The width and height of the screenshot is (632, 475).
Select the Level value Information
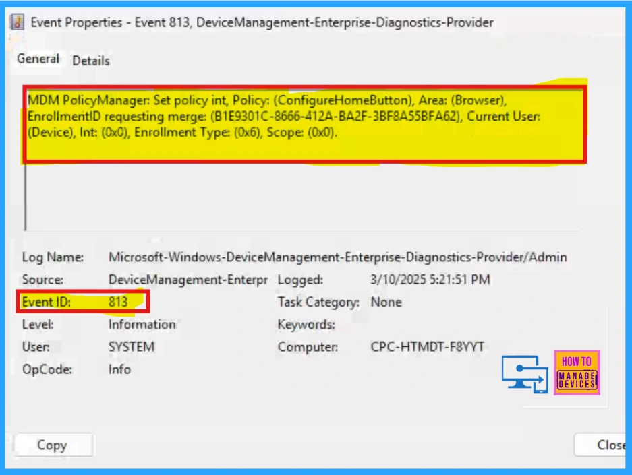coord(142,325)
